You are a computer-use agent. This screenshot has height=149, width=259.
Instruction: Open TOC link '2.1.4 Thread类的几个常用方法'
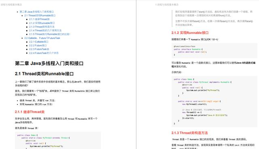(45, 30)
